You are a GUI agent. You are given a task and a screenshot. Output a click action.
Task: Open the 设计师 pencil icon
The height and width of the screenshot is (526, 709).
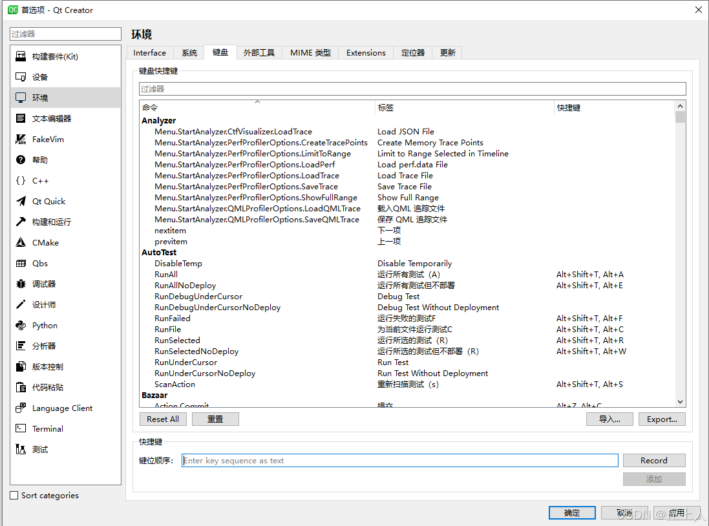click(x=21, y=304)
